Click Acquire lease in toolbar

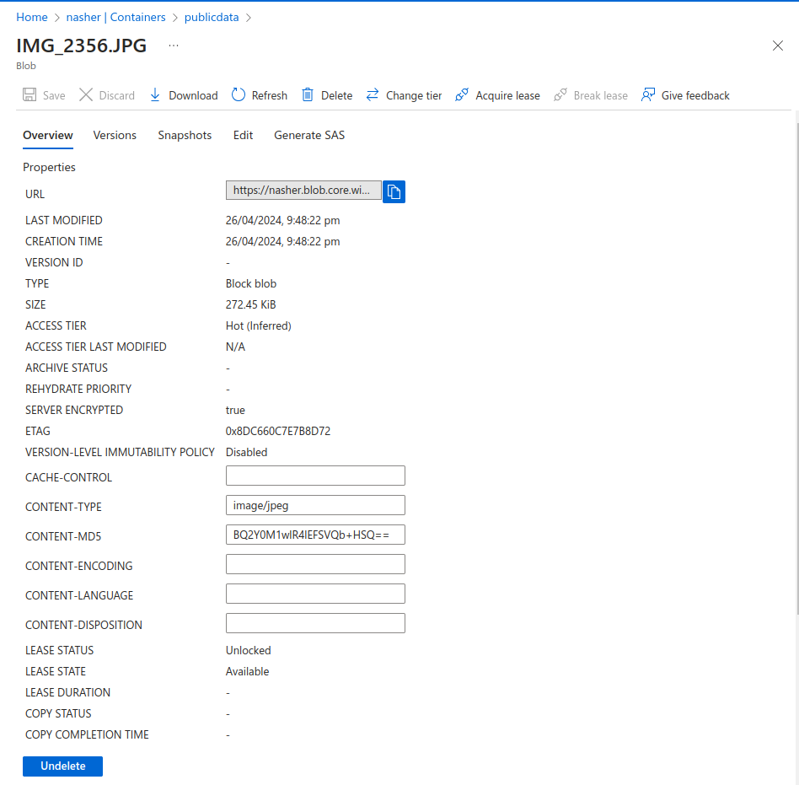(497, 95)
